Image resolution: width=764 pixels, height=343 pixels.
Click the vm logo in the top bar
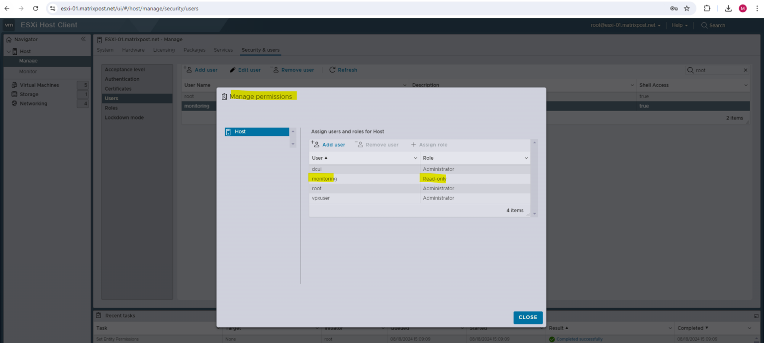click(x=8, y=25)
